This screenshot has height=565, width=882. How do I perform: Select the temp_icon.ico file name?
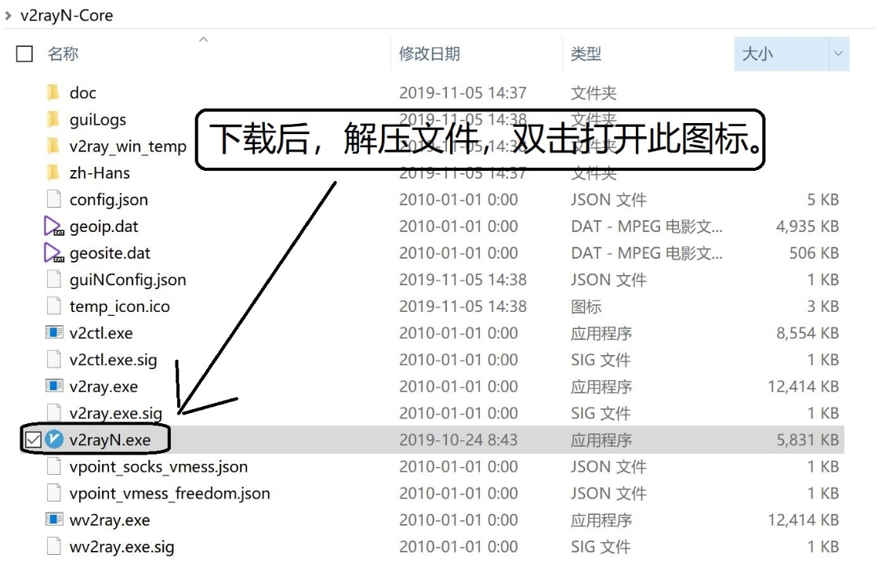point(119,306)
